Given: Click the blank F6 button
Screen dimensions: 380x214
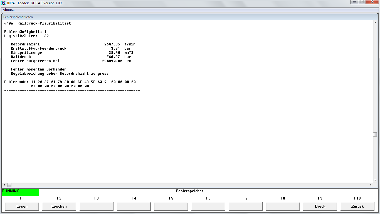Looking at the screenshot, I should [x=208, y=206].
